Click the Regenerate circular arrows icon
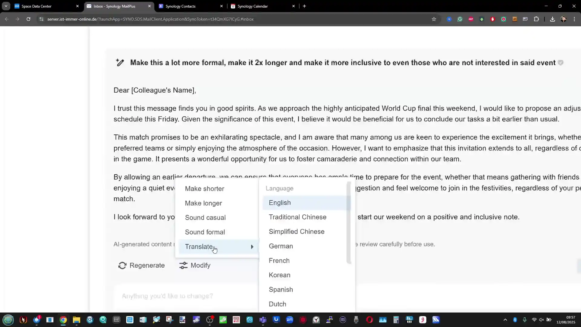The image size is (581, 327). coord(122,266)
